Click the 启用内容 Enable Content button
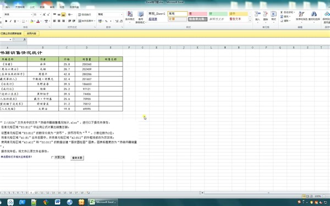This screenshot has height=206, width=330. (x=31, y=34)
